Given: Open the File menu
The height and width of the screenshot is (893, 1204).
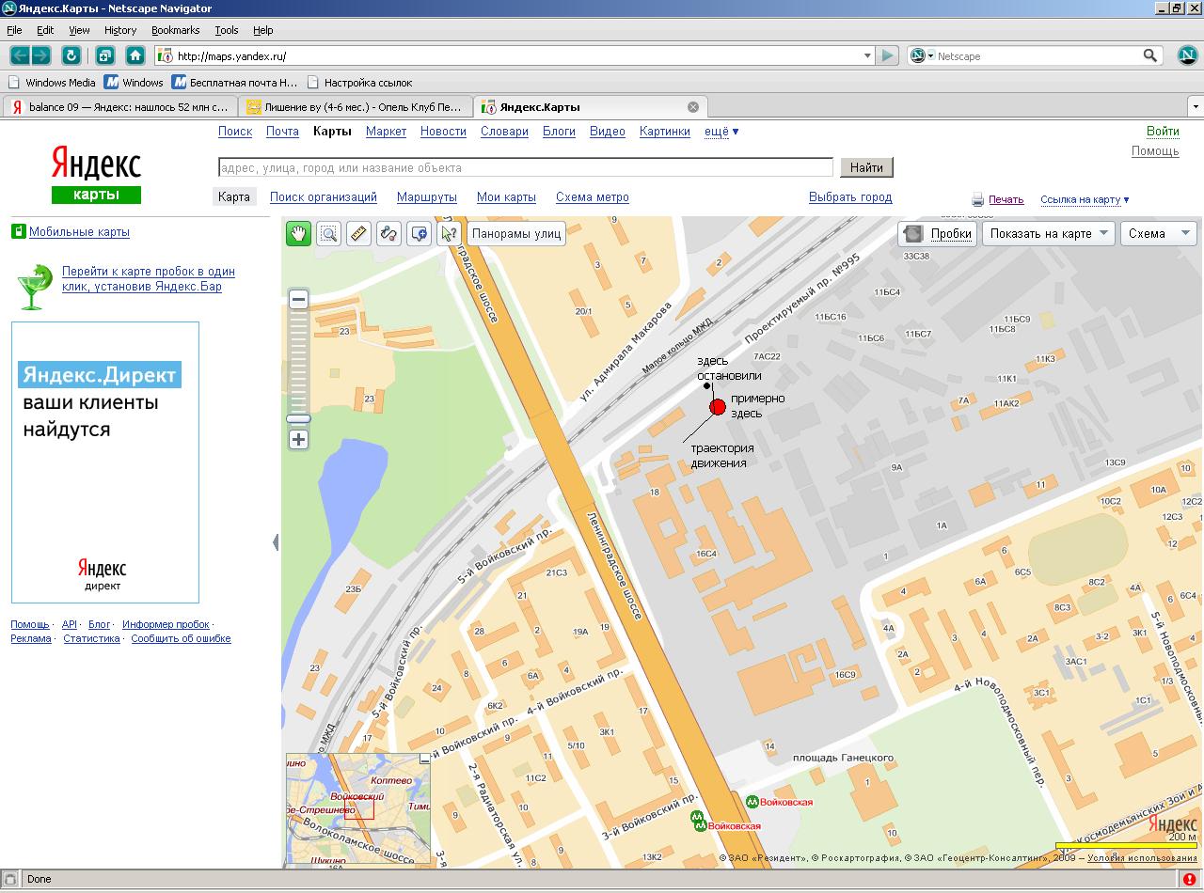Looking at the screenshot, I should click(x=14, y=30).
